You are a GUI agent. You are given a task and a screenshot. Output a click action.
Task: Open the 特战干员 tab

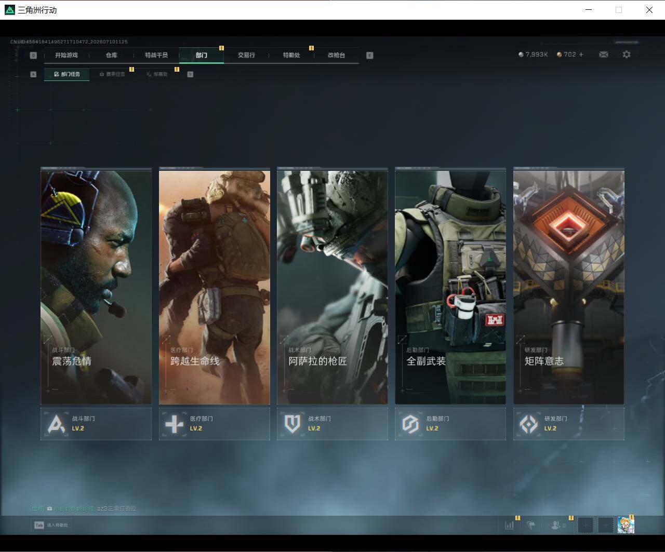[156, 55]
